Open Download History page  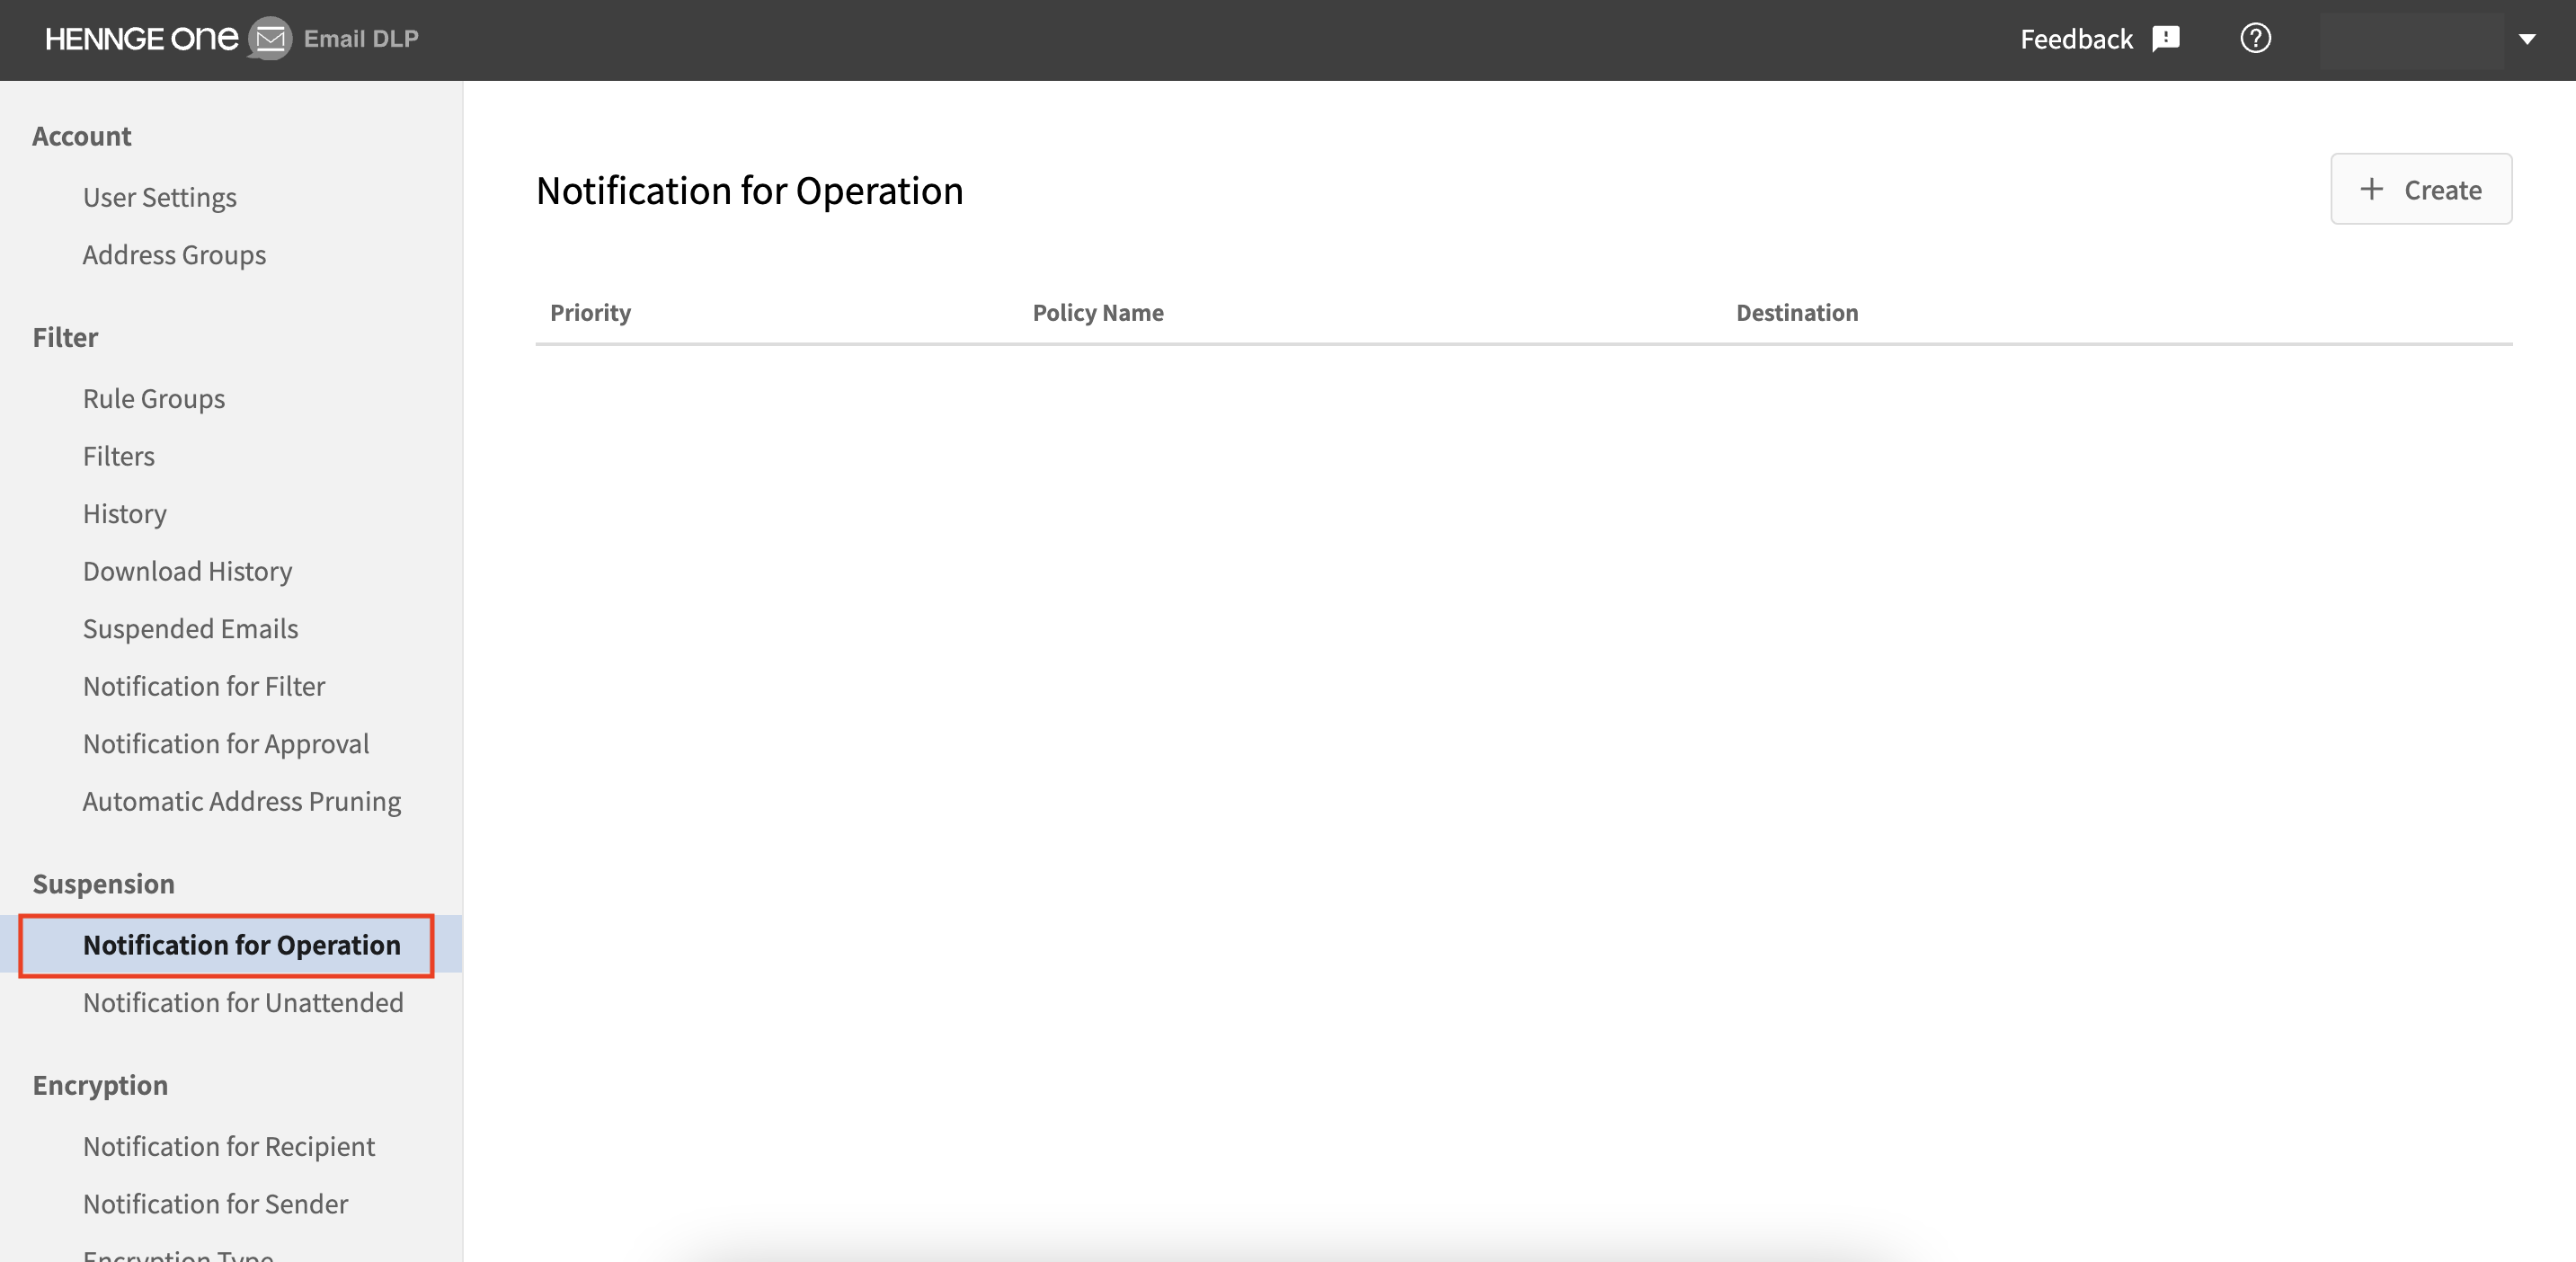click(188, 571)
